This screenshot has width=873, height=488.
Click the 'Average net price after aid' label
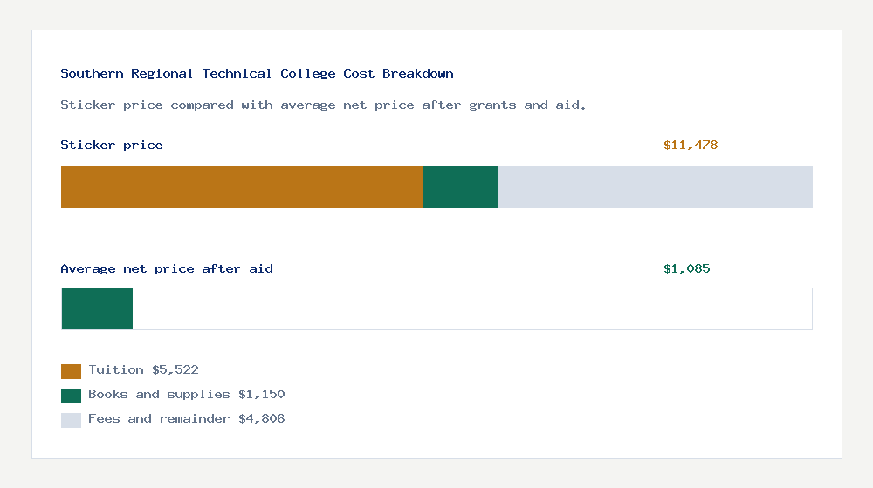click(x=167, y=269)
